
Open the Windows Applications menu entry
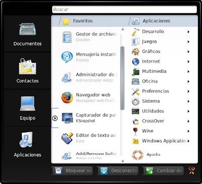pyautogui.click(x=161, y=141)
